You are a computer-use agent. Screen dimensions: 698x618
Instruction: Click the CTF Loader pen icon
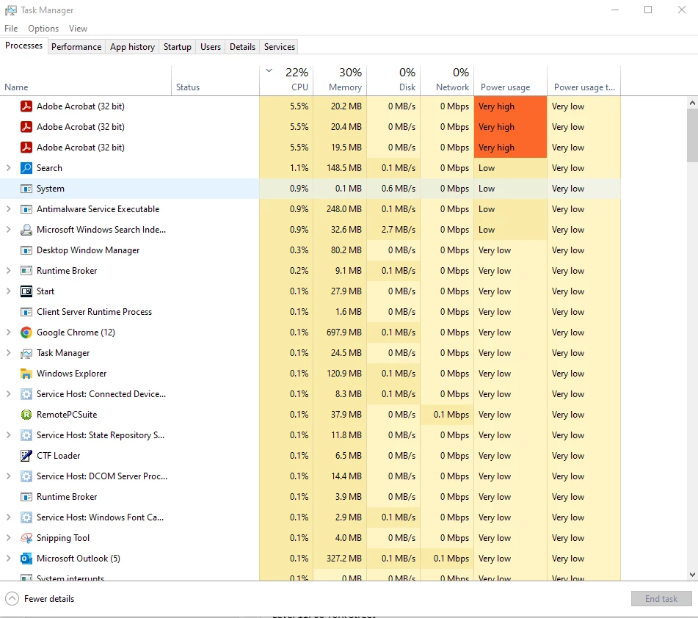coord(26,456)
